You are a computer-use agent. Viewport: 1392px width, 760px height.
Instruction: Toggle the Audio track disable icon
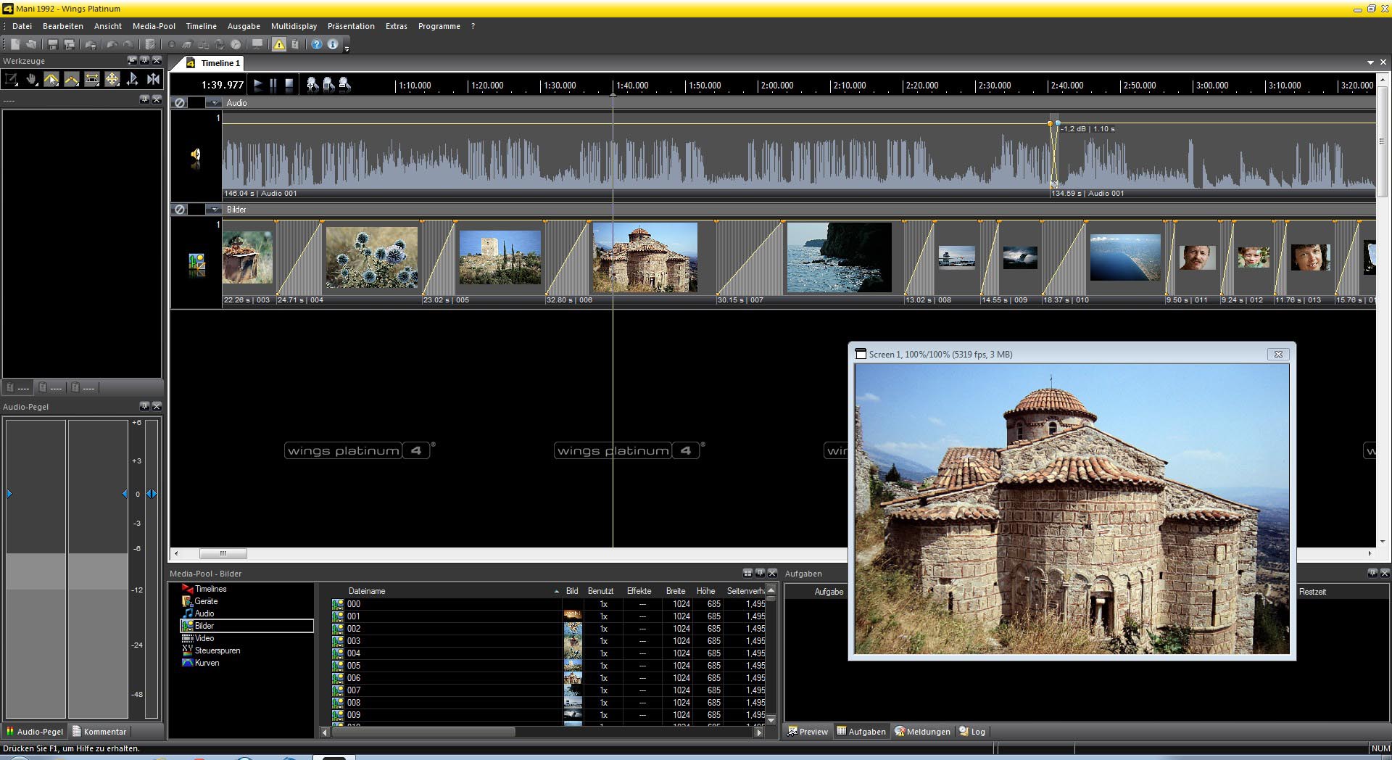tap(180, 103)
